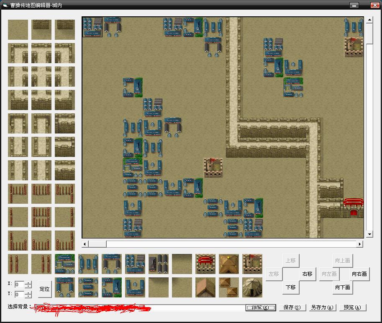Viewport: 382px width, 323px height.
Task: Select the arch-shaped building tile in lower palette row
Action: point(65,287)
